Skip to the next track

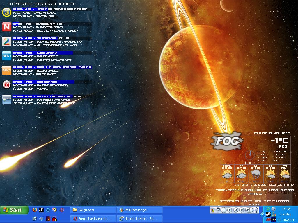241,210
